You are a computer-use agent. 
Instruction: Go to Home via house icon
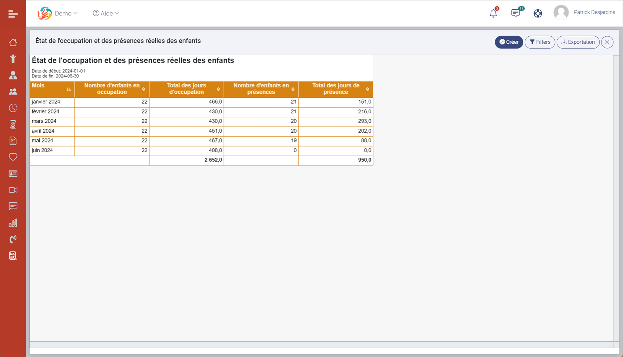pyautogui.click(x=13, y=43)
